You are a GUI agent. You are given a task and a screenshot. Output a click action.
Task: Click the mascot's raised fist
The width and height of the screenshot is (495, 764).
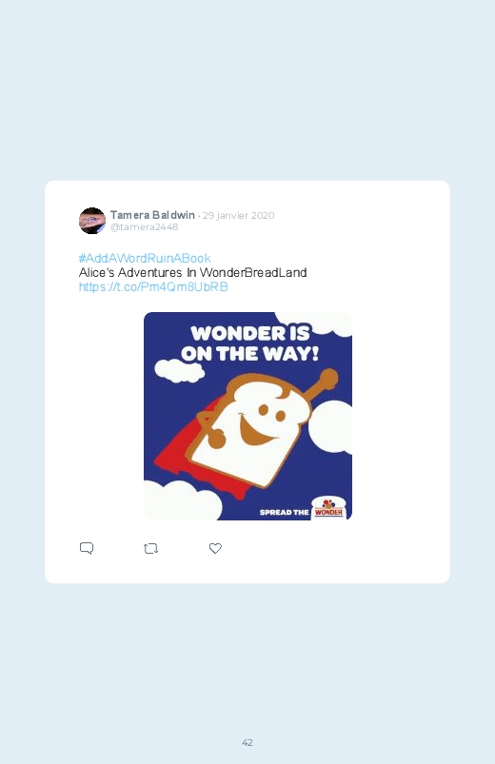(329, 378)
